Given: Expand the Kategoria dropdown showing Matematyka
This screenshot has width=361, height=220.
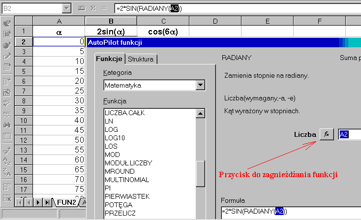Looking at the screenshot, I should pos(200,85).
